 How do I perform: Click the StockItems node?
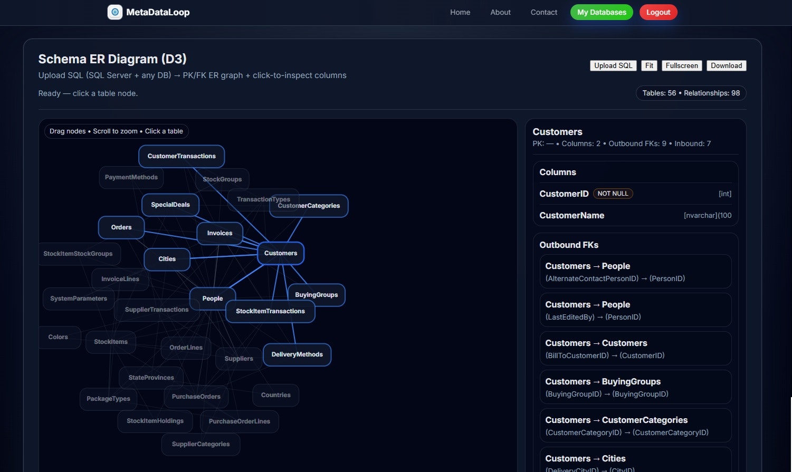point(111,342)
